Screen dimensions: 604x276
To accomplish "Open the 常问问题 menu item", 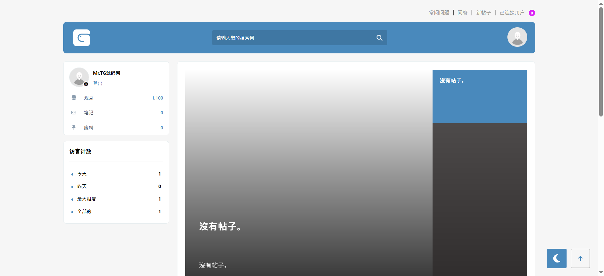I will [439, 13].
